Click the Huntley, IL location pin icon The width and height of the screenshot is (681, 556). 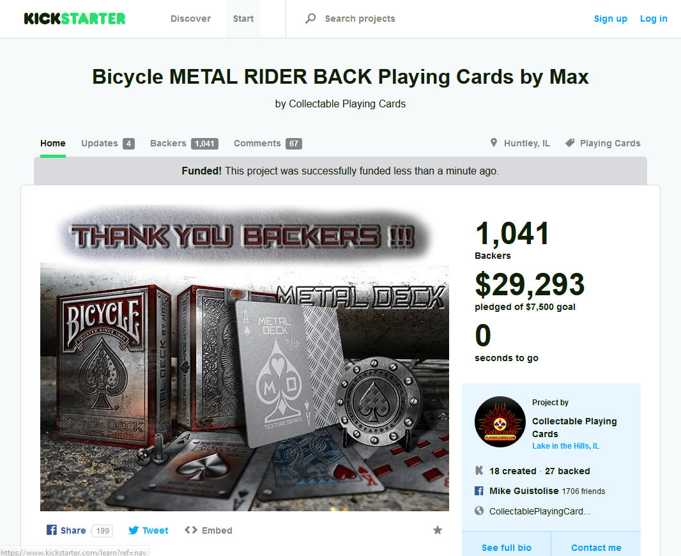[x=494, y=143]
